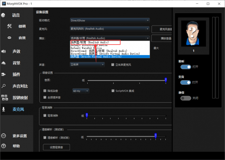Choose Default WaveOut Device option
This screenshot has width=225, height=160.
pyautogui.click(x=110, y=48)
